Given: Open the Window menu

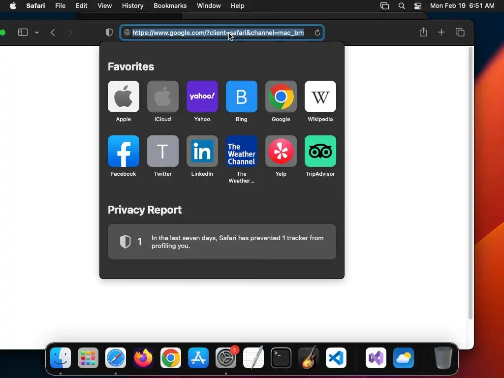Looking at the screenshot, I should click(209, 5).
